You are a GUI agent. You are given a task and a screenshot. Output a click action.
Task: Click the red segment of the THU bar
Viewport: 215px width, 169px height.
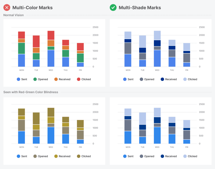66,43
